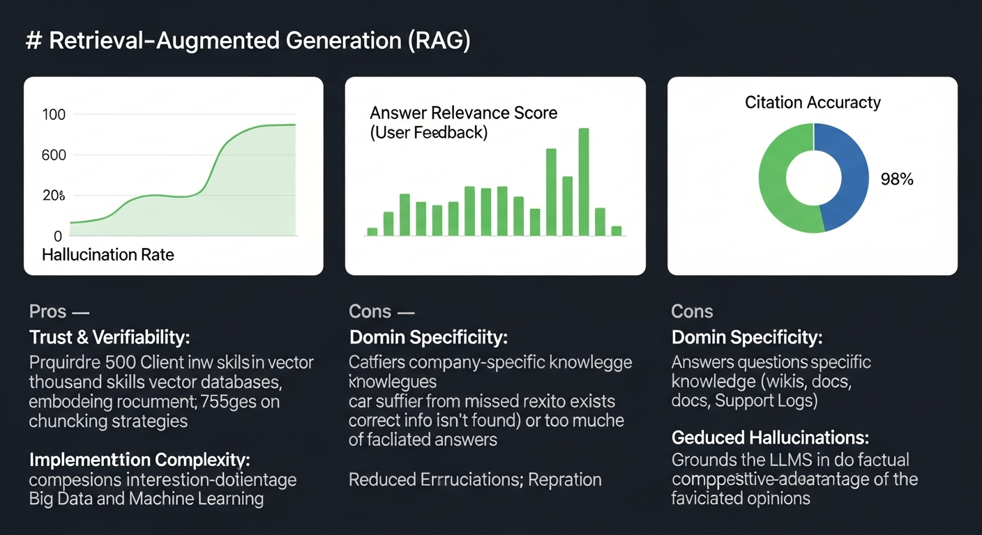Viewport: 982px width, 535px height.
Task: Click the Retrieval-Augmented Generation (RAG) title
Action: click(x=248, y=40)
